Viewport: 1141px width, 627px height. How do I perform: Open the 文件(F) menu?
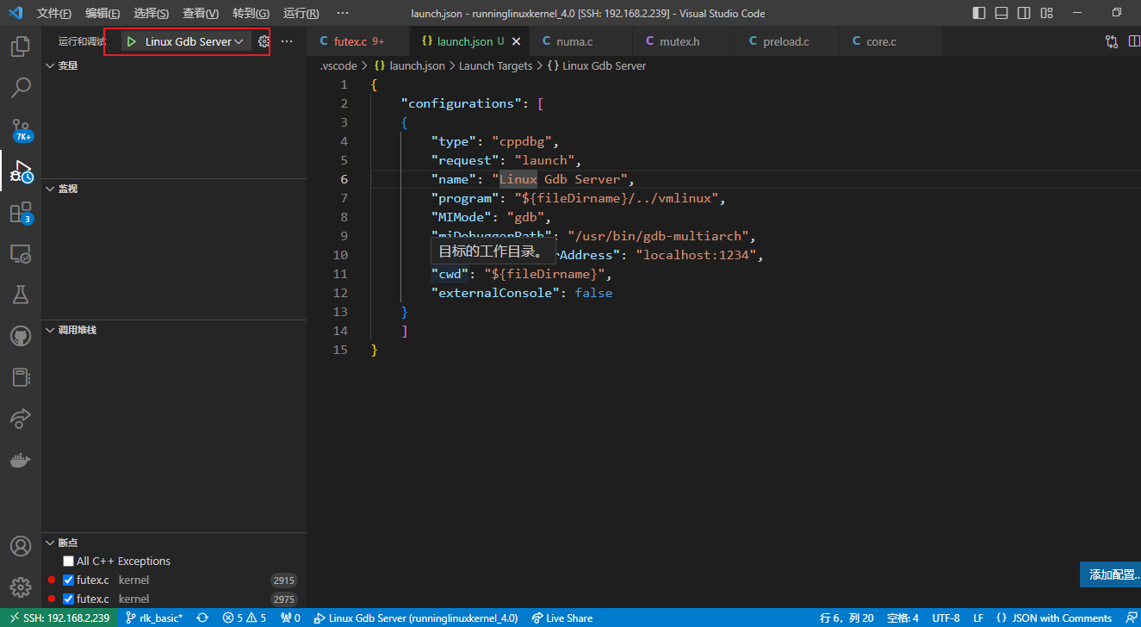pyautogui.click(x=54, y=14)
